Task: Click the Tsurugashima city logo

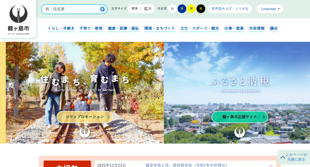Action: click(18, 19)
